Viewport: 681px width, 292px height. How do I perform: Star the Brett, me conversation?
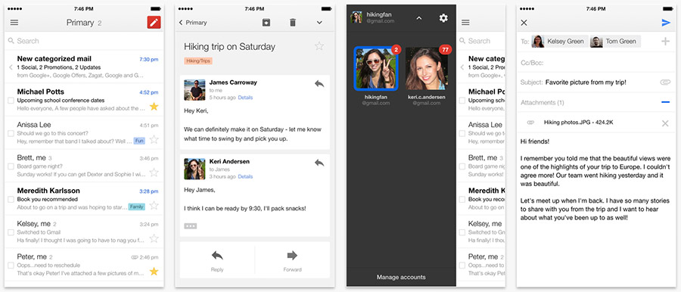[x=154, y=172]
